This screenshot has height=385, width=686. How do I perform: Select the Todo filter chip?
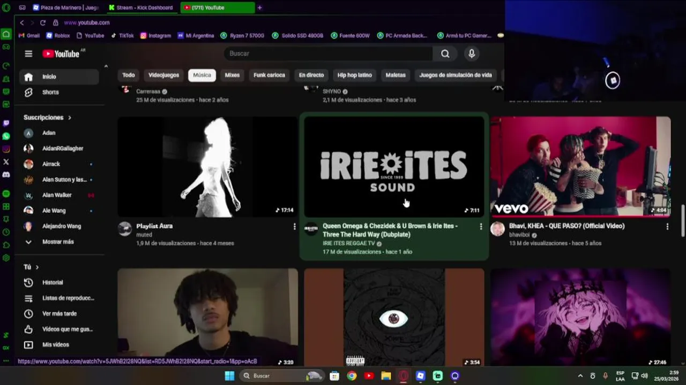pyautogui.click(x=129, y=75)
